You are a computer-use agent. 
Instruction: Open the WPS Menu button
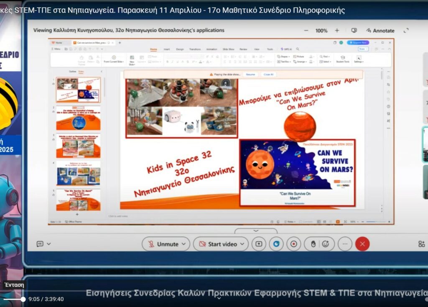tap(56, 49)
